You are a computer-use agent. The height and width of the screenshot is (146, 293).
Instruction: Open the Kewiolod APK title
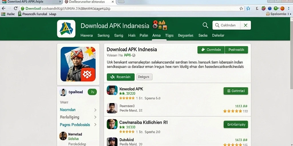pos(131,89)
